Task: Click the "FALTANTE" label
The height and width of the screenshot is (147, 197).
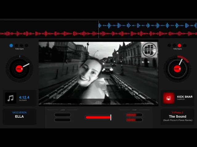Action: point(23,100)
